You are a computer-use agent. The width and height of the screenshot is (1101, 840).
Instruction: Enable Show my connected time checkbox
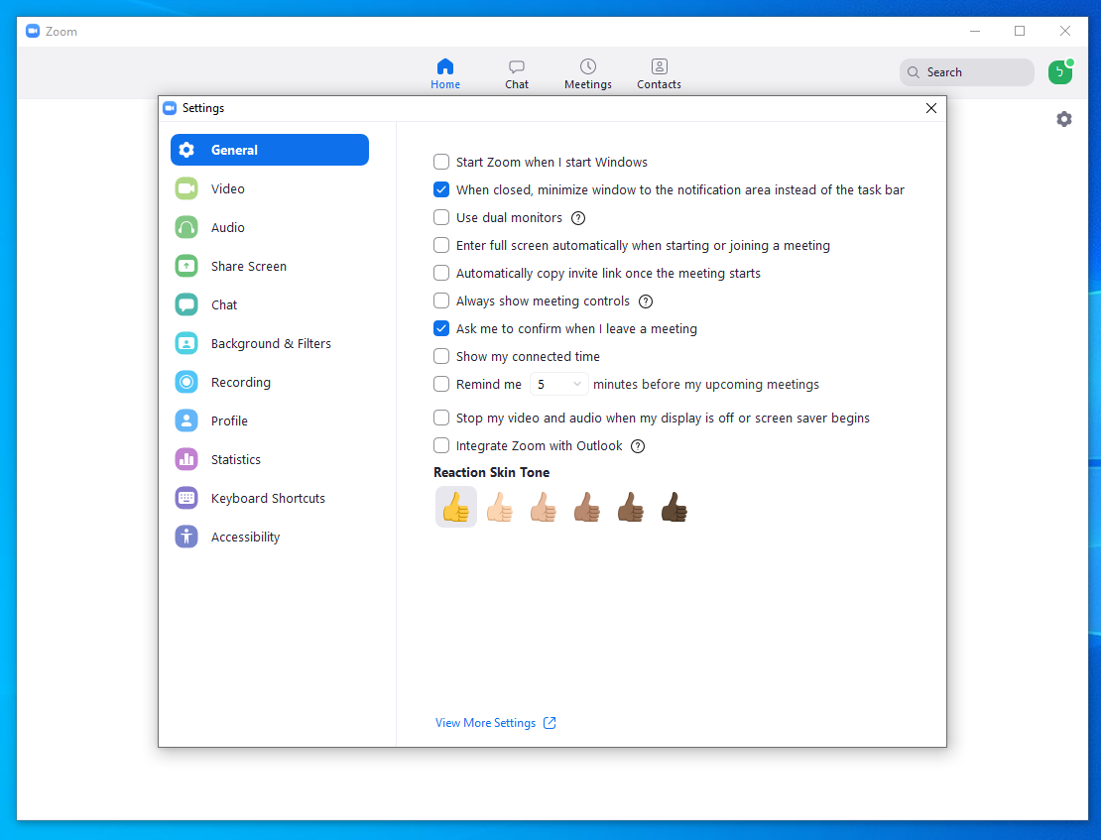441,356
